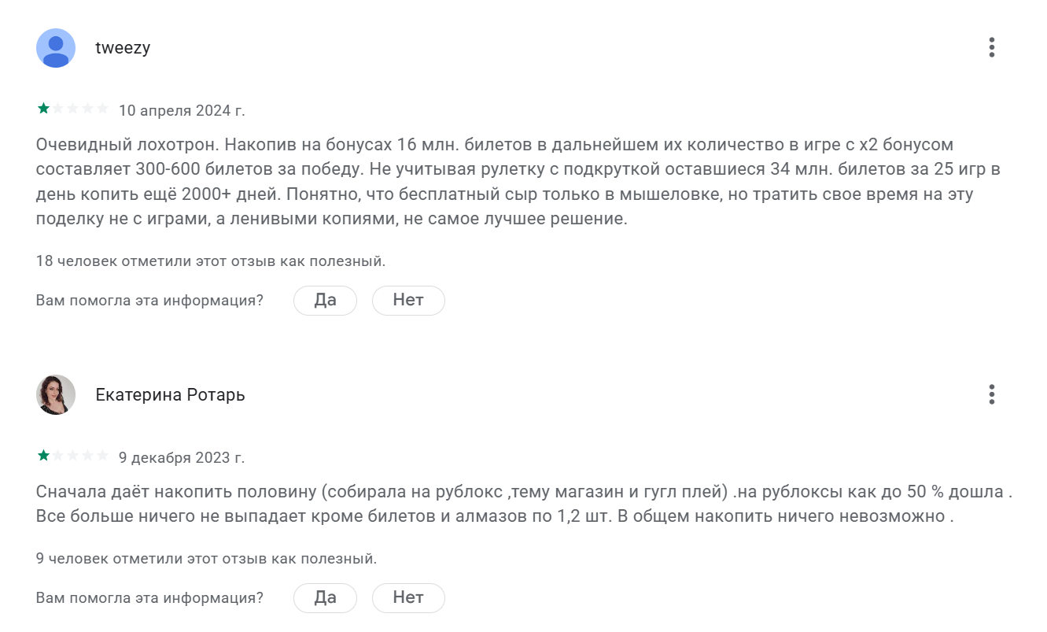
Task: Open the three-dot menu on tweezy's review
Action: coord(992,47)
